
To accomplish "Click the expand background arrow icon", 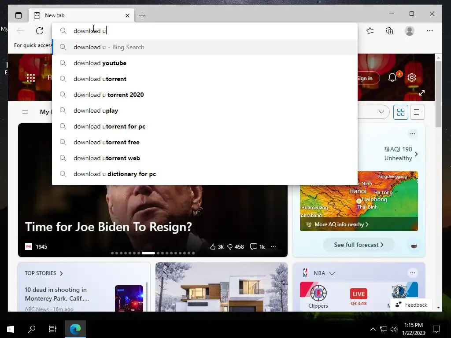I will point(421,93).
